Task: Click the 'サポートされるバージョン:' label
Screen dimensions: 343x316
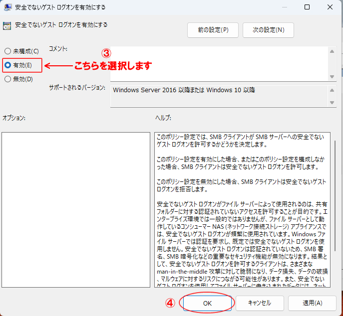Action: (x=77, y=88)
